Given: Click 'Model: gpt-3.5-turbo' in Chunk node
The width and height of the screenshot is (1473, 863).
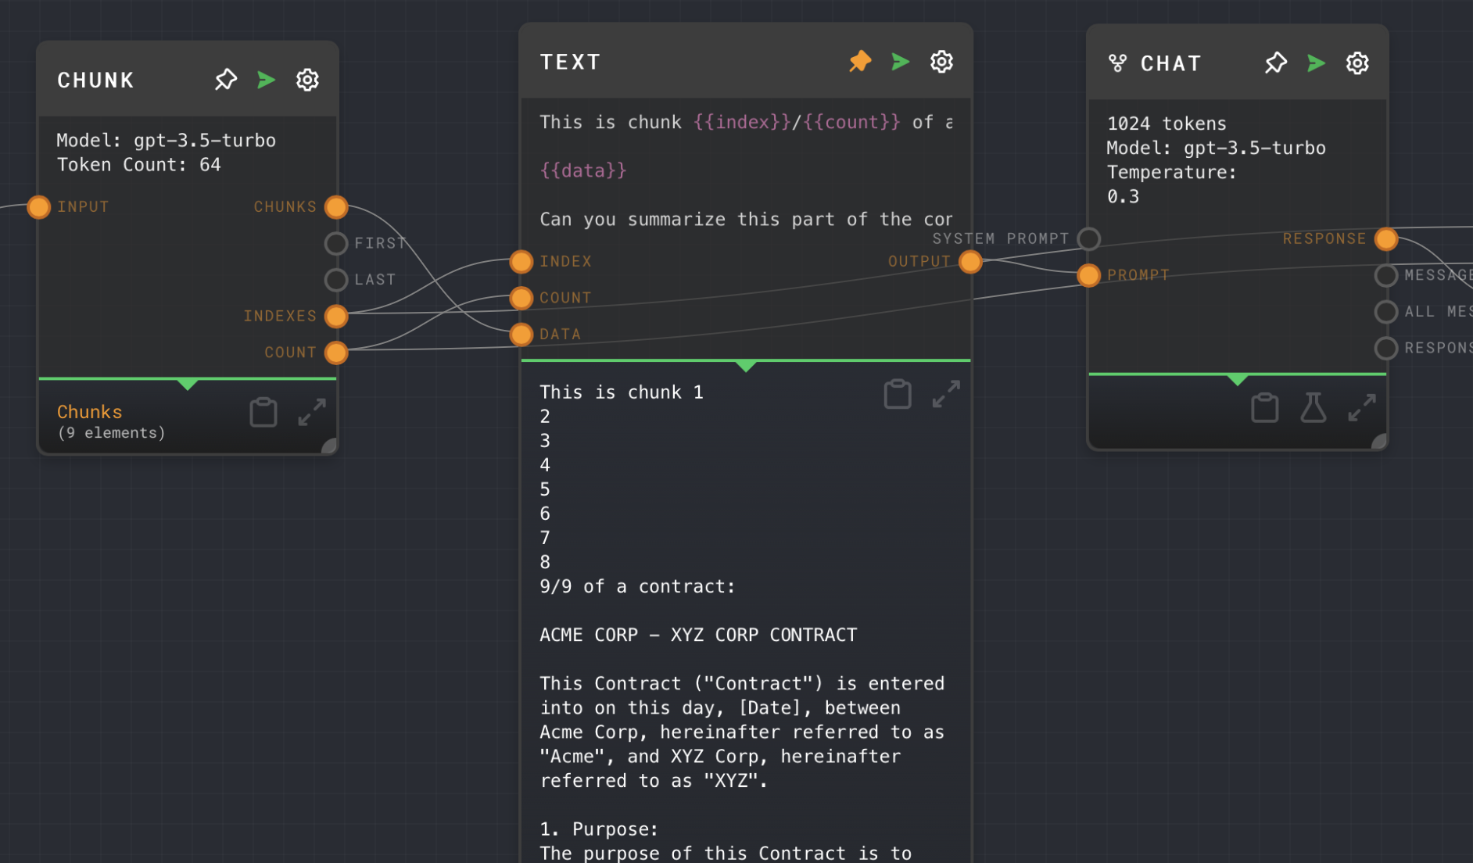Looking at the screenshot, I should pyautogui.click(x=166, y=141).
